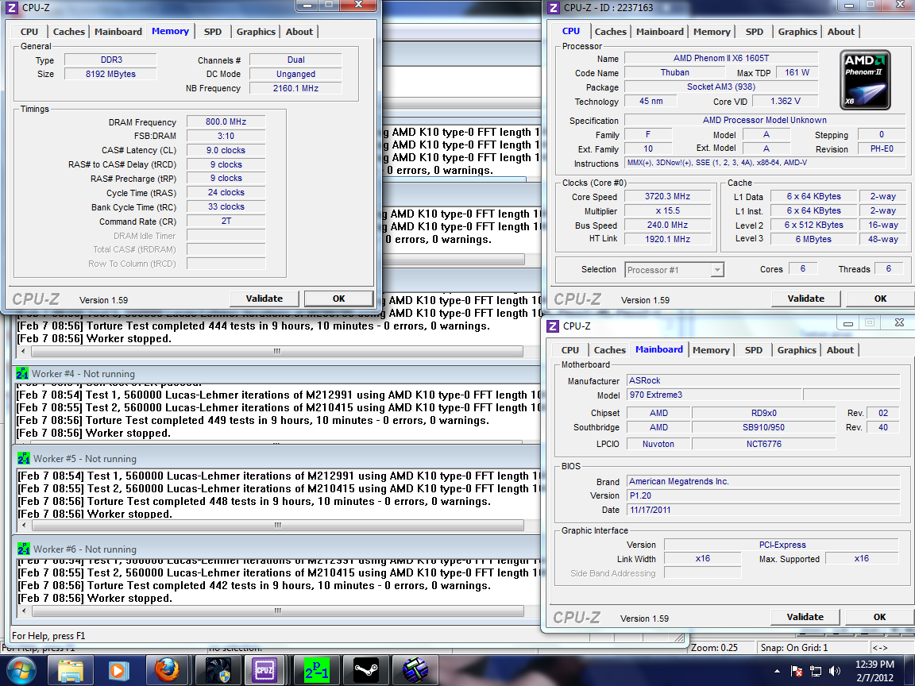This screenshot has width=915, height=686.
Task: Click the 970 Extreme3 model field
Action: coord(714,395)
